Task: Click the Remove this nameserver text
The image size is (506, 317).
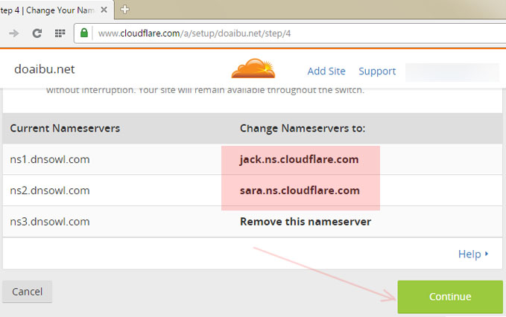Action: click(x=306, y=222)
